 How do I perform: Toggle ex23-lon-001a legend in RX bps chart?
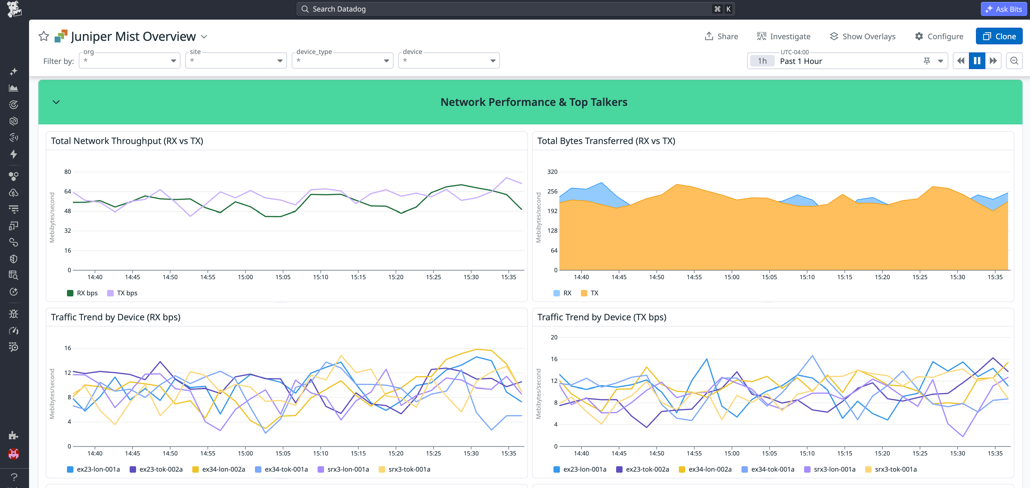click(93, 469)
